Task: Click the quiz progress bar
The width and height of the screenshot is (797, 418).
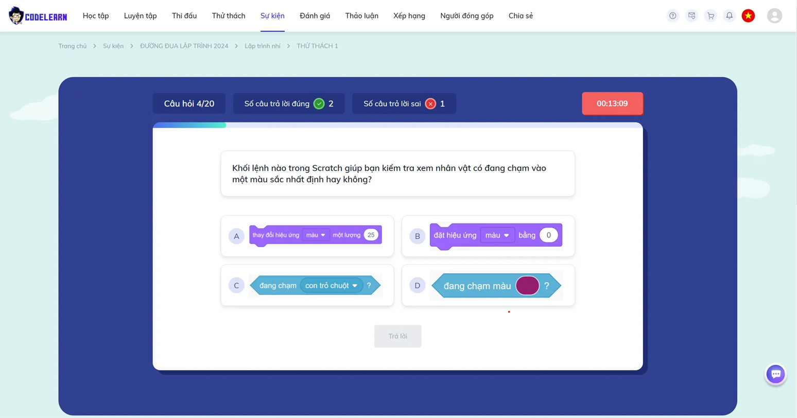Action: coord(397,125)
